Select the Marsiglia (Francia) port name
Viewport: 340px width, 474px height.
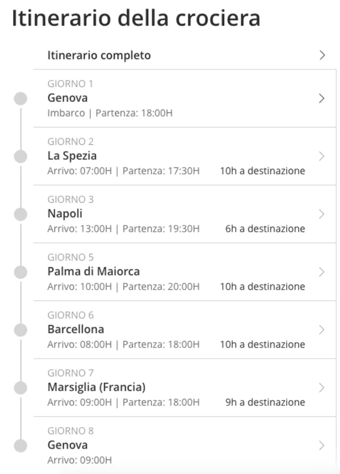pos(97,387)
